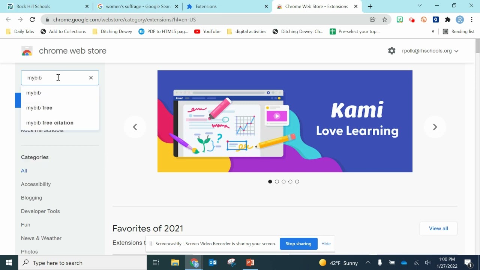
Task: Click the green extension icon in toolbar
Action: click(x=400, y=19)
